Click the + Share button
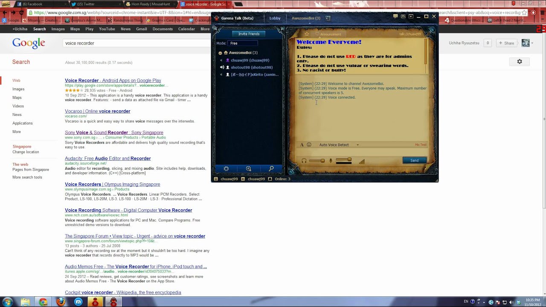The height and width of the screenshot is (307, 546). (x=507, y=43)
